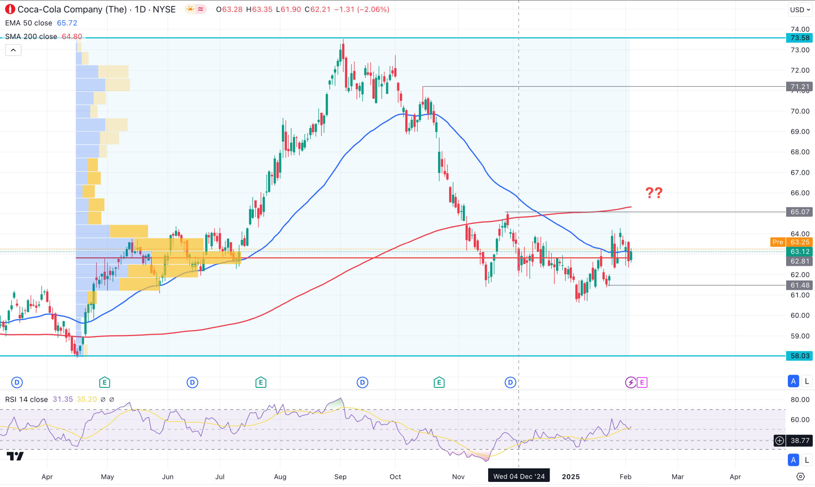
Task: Click the 65.07 price level label
Action: point(800,211)
